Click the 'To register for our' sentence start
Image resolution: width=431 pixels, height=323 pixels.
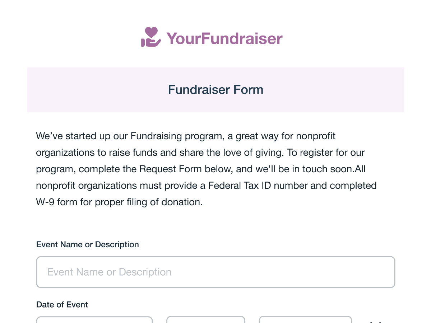[x=326, y=153]
